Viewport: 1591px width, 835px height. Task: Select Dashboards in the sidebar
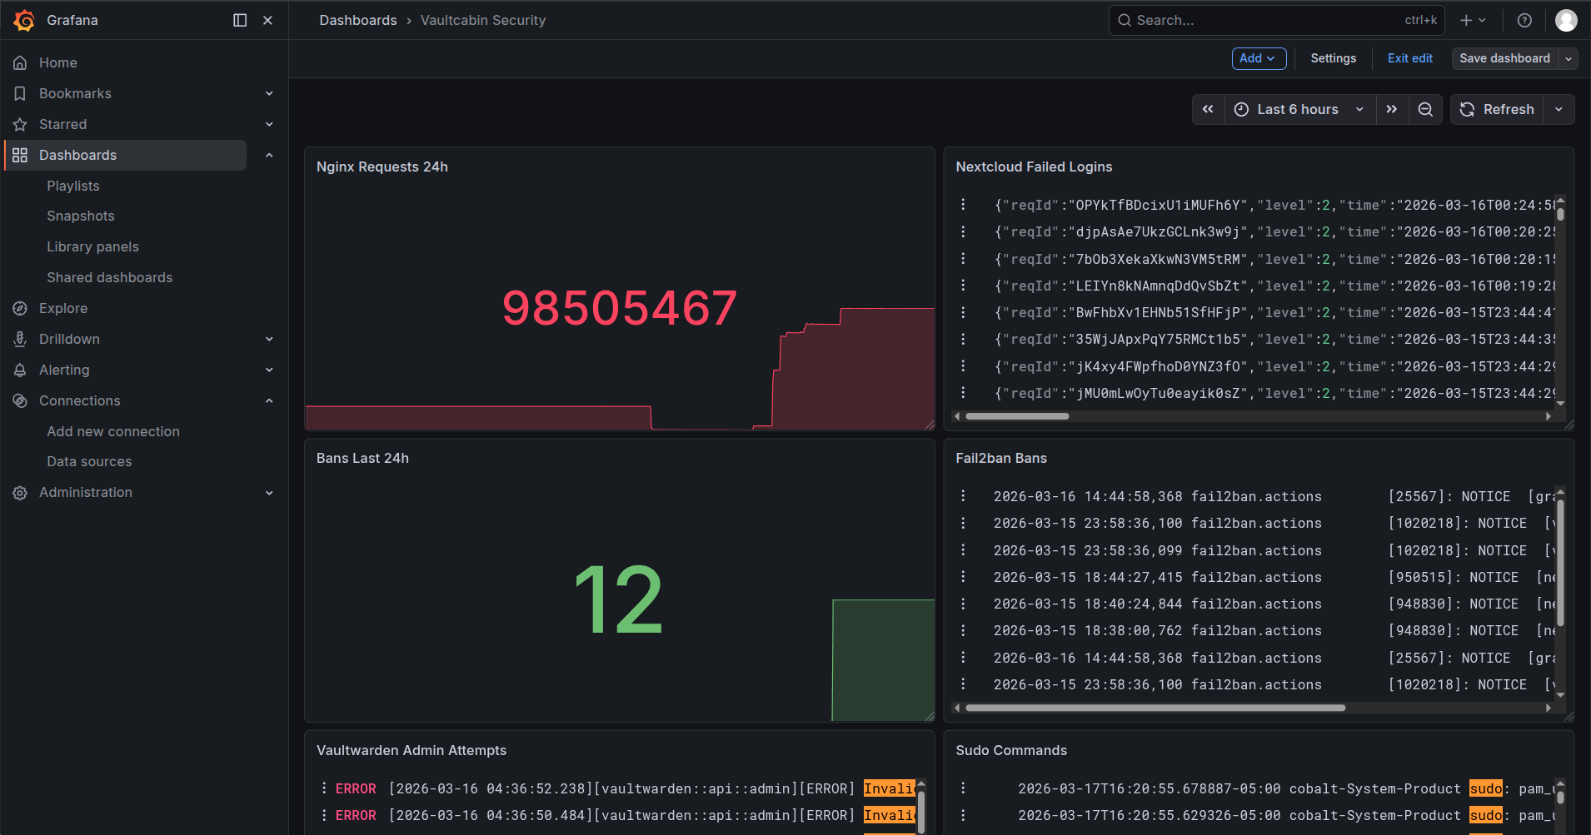pyautogui.click(x=126, y=155)
